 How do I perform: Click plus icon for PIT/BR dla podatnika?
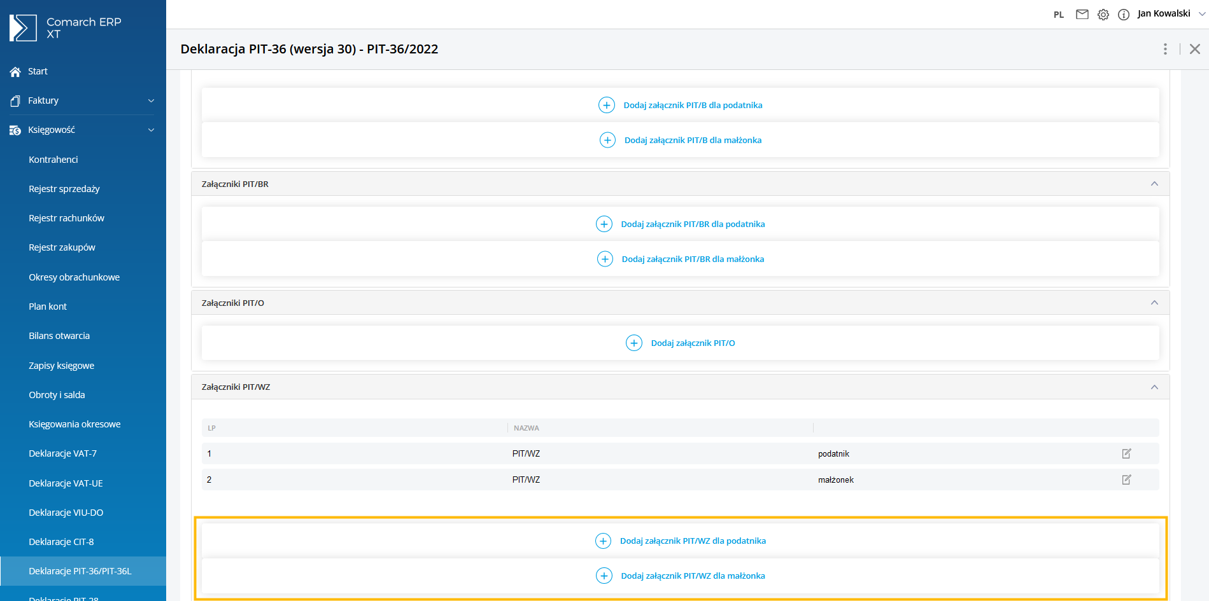click(x=604, y=224)
